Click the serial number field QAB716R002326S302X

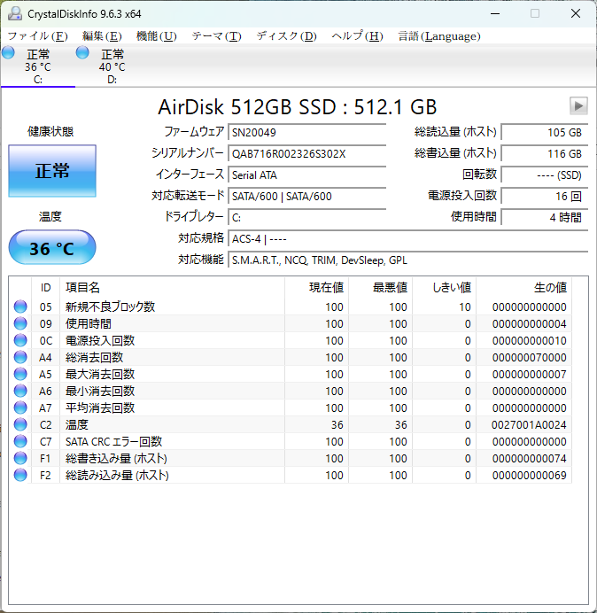pos(307,153)
